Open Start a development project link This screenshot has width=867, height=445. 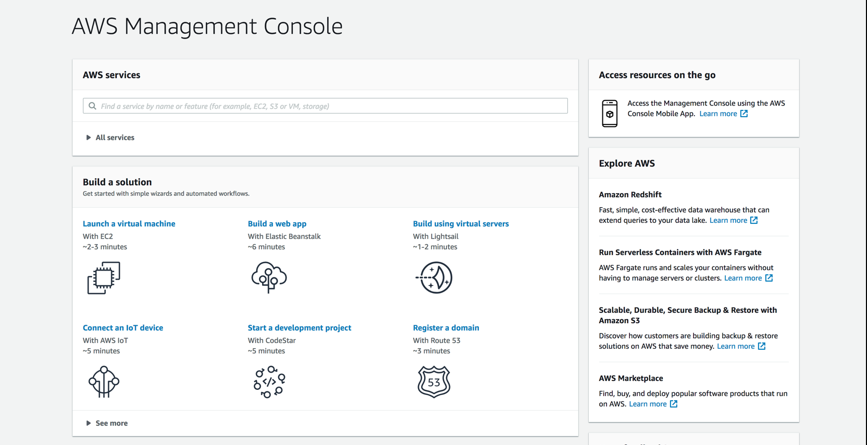pos(300,328)
